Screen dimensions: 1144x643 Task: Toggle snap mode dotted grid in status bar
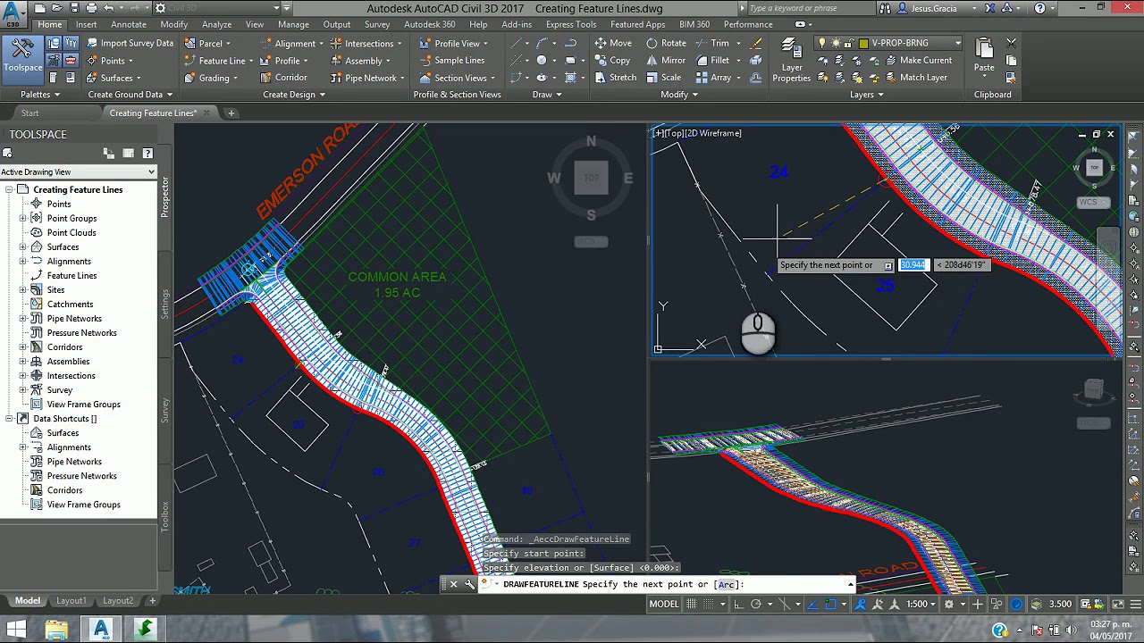pyautogui.click(x=708, y=604)
